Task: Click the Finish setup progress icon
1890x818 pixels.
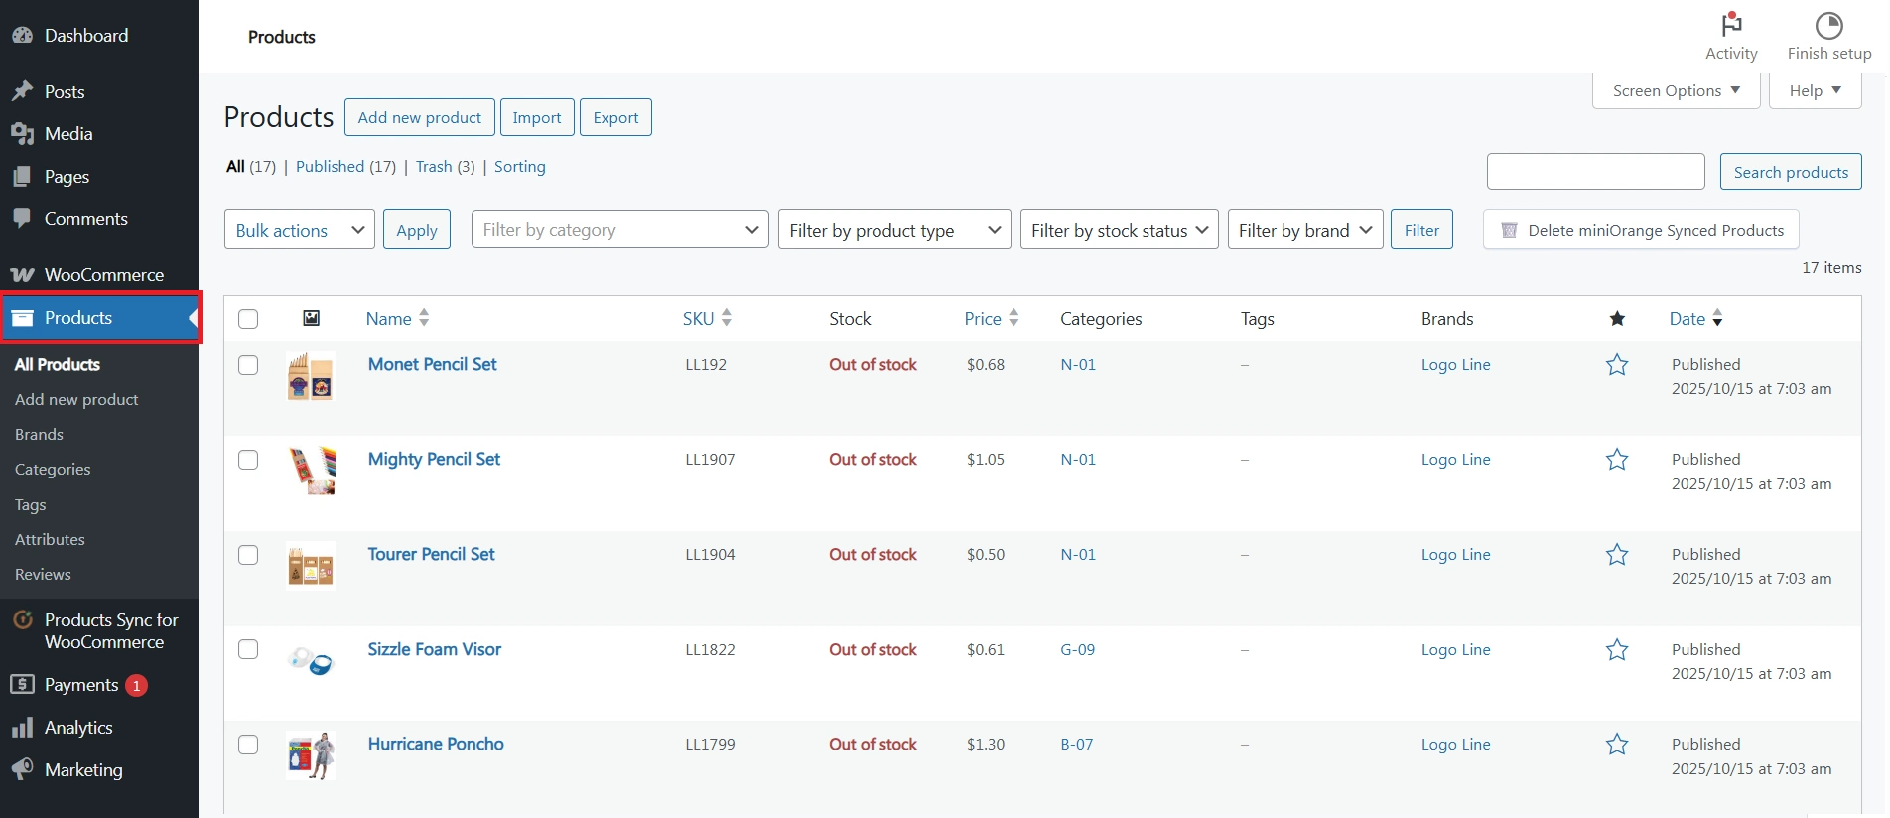Action: coord(1829,25)
